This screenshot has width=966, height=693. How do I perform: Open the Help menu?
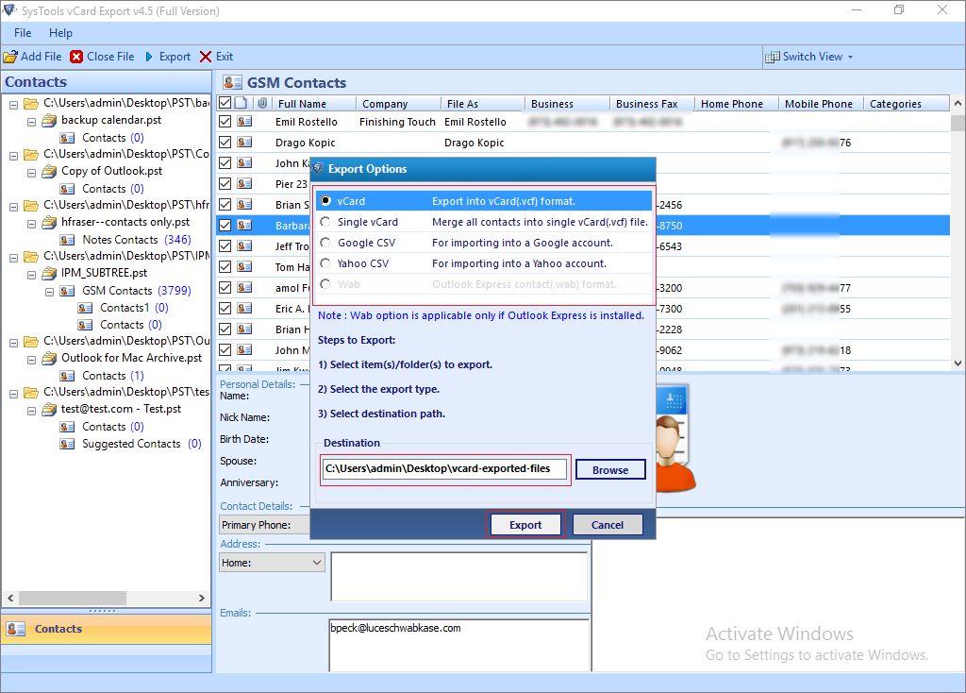(60, 33)
